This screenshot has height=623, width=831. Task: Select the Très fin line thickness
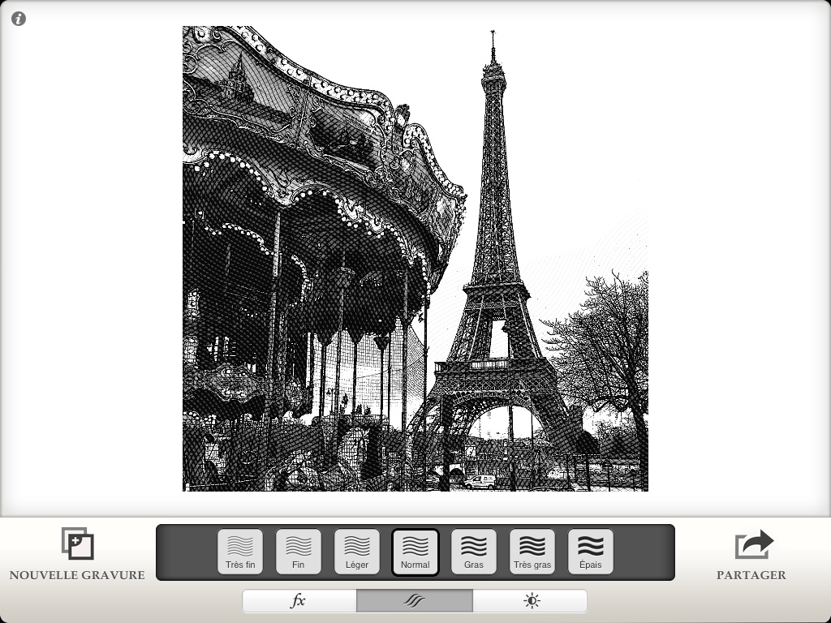[240, 552]
